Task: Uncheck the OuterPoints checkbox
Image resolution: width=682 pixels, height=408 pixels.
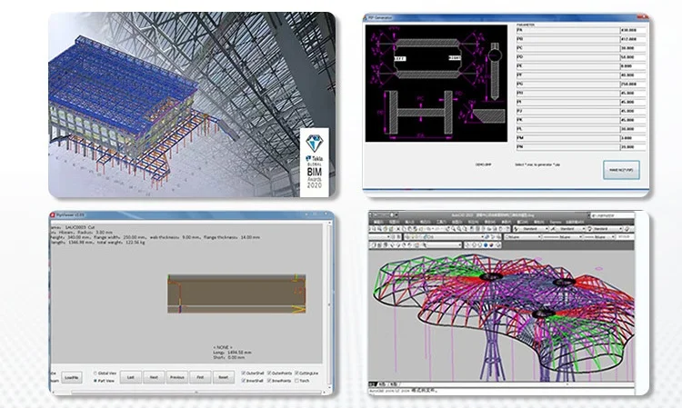Action: [271, 373]
